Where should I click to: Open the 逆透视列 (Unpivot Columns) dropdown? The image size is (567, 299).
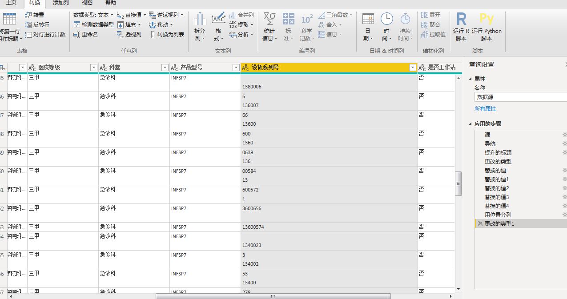pos(182,15)
